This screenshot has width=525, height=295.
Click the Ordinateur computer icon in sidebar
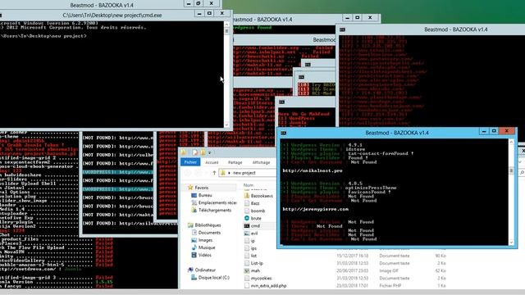point(190,270)
